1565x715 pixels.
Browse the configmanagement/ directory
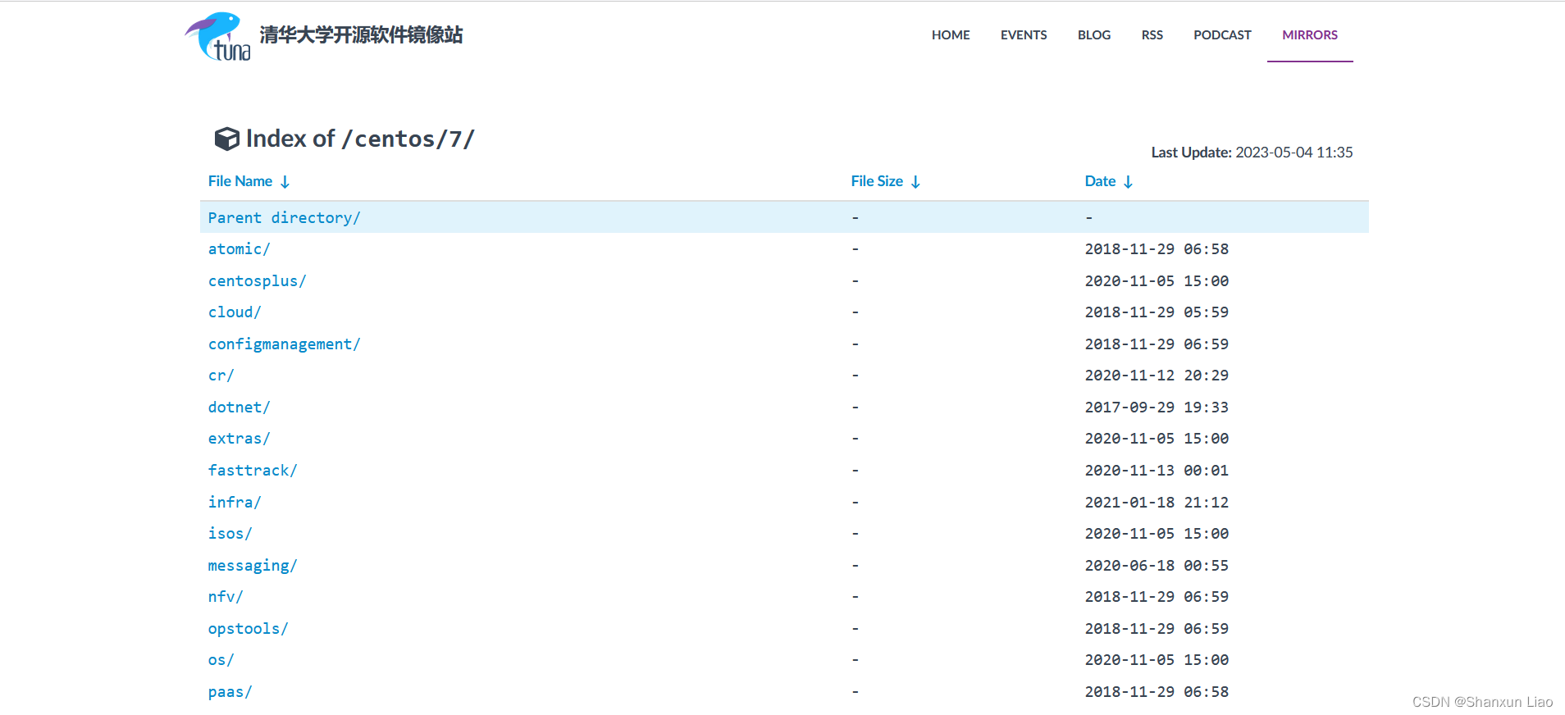[284, 344]
